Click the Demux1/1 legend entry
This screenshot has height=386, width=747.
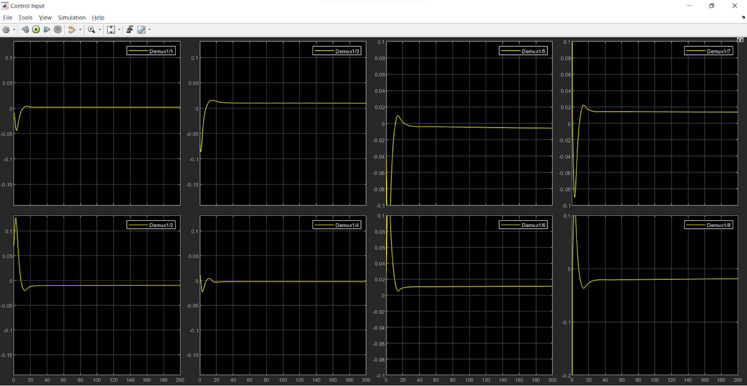click(151, 51)
